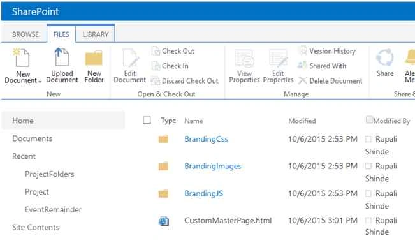
Task: Click Discard Check Out
Action: 185,81
